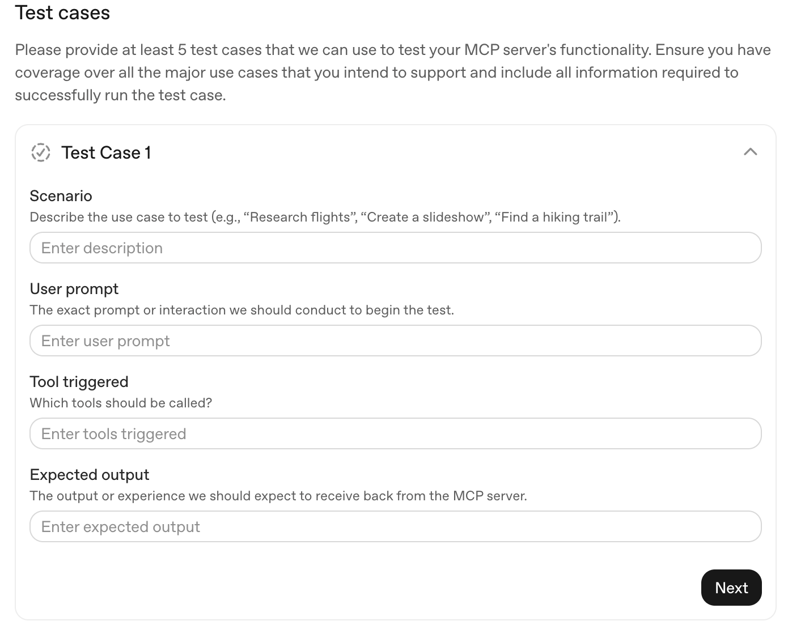Focus the Scenario description input field
805x638 pixels.
[395, 248]
